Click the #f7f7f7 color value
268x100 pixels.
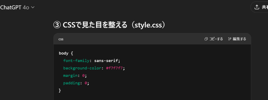114,68
